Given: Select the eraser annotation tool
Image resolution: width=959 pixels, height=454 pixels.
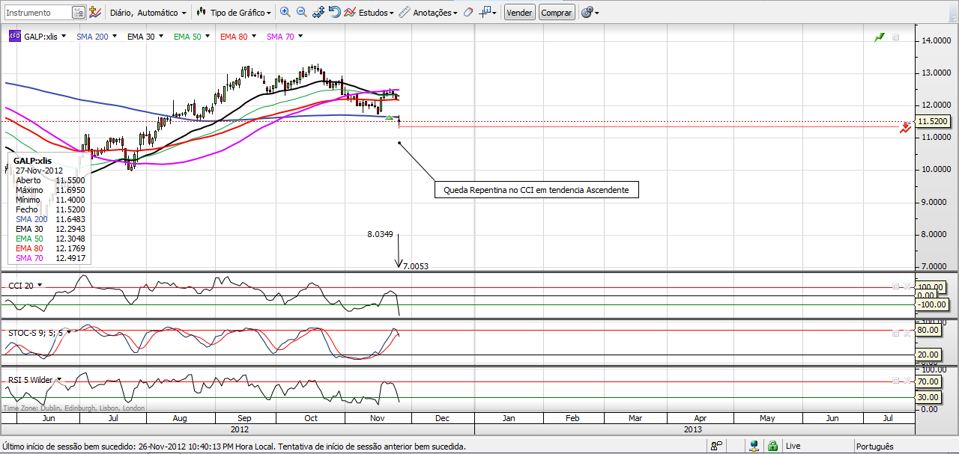Looking at the screenshot, I should tap(468, 12).
